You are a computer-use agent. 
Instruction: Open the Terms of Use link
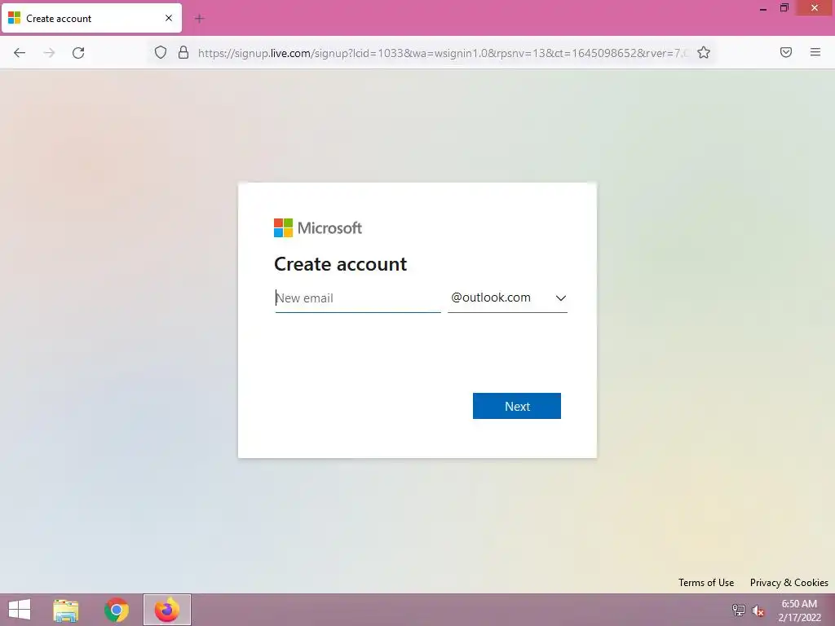click(705, 582)
